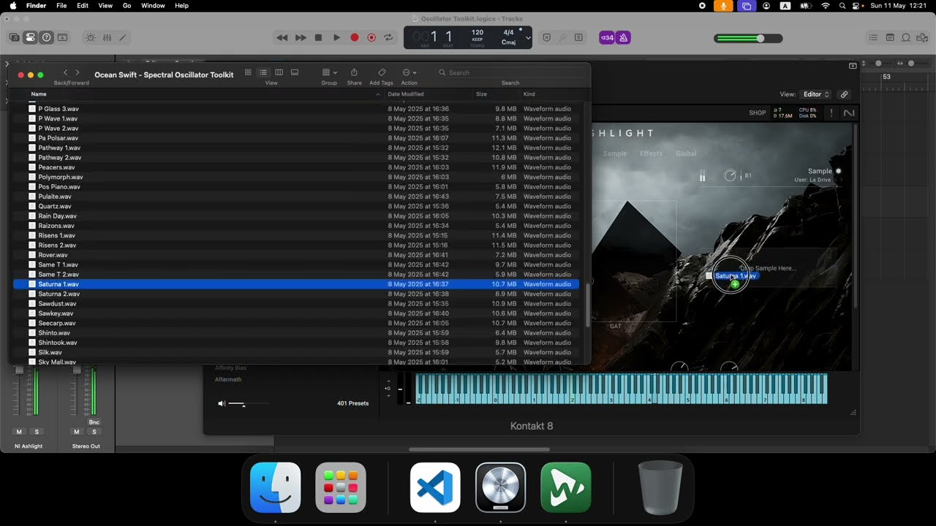Image resolution: width=936 pixels, height=526 pixels.
Task: Mute the NI Ashlight channel strip
Action: 20,432
